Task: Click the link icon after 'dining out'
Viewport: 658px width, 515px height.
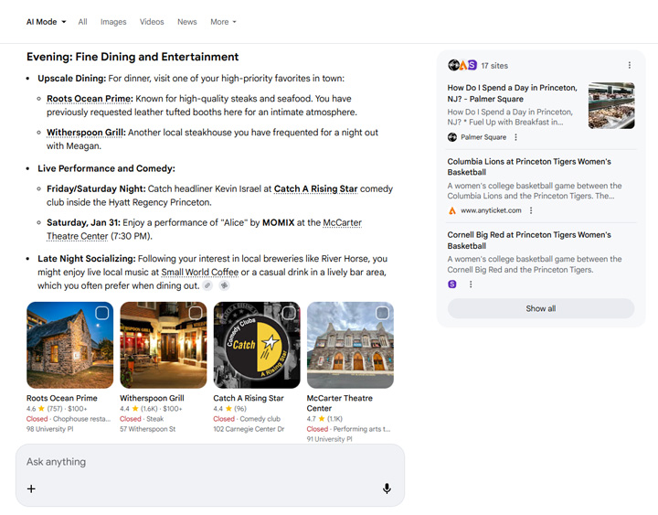Action: click(x=207, y=286)
